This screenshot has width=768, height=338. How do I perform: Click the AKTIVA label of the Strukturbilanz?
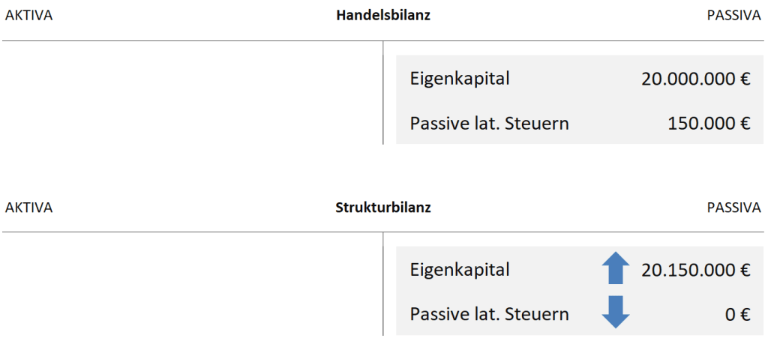[29, 208]
